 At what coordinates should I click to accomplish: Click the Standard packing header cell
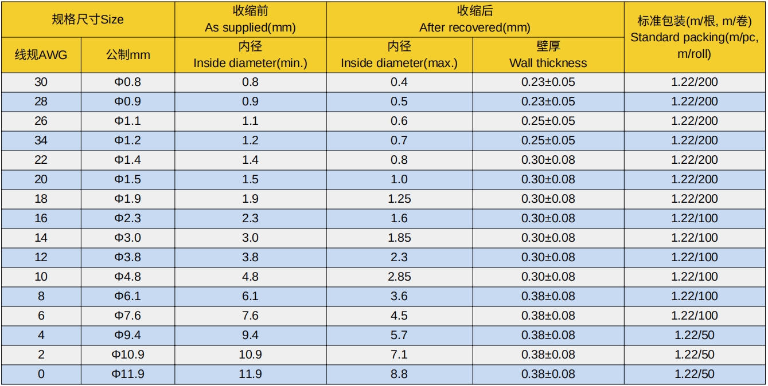(695, 37)
